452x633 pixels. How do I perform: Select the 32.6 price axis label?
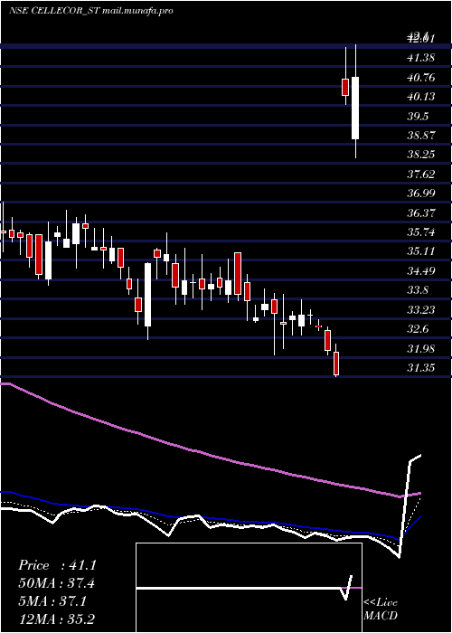[x=418, y=329]
